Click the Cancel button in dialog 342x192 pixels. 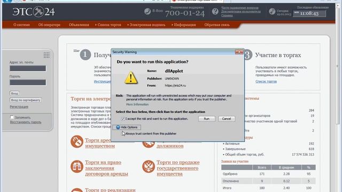[227, 119]
